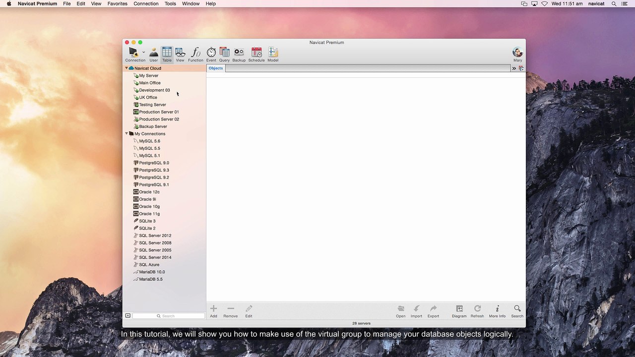This screenshot has width=635, height=357.
Task: Click the Remove object button
Action: coord(230,311)
